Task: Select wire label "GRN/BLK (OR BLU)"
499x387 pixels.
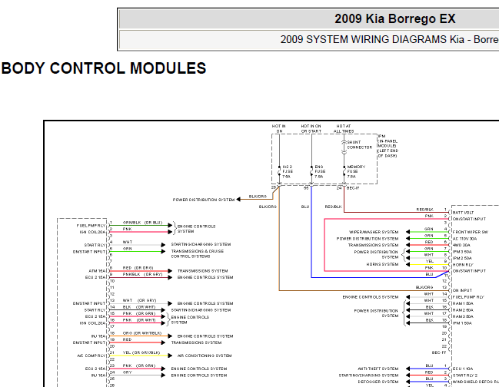Action: click(142, 223)
